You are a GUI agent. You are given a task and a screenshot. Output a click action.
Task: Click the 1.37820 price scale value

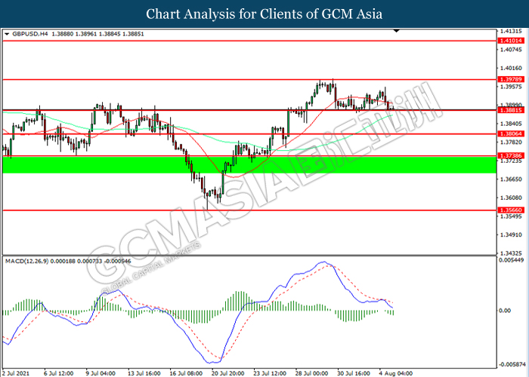(x=511, y=143)
